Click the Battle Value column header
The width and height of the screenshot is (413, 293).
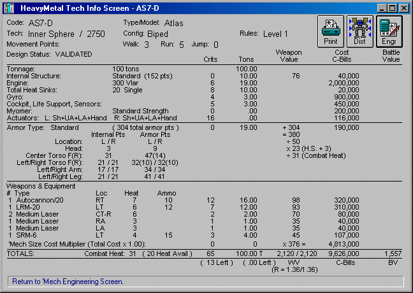pyautogui.click(x=391, y=56)
